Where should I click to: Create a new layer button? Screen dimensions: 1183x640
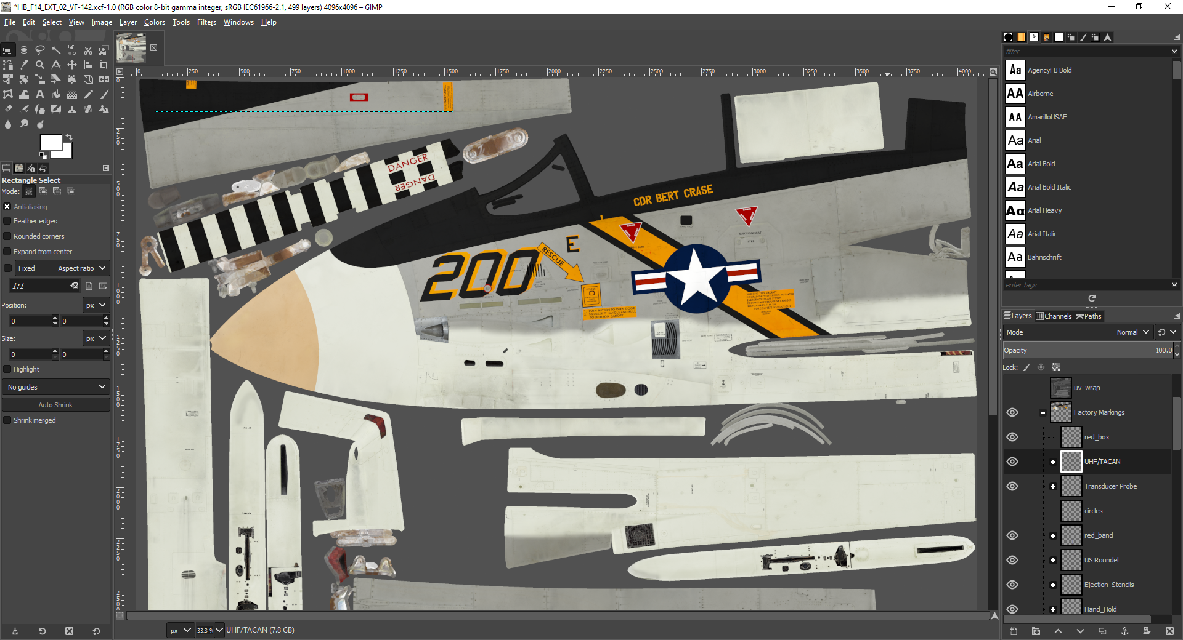[x=1014, y=631]
